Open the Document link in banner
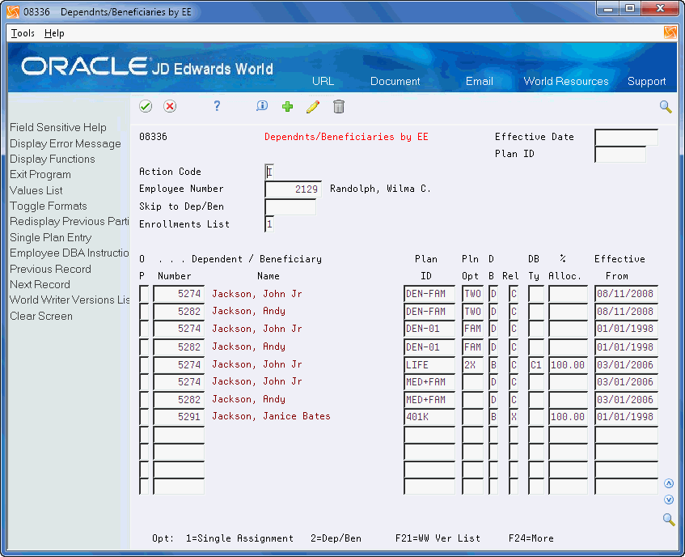Image resolution: width=685 pixels, height=557 pixels. point(395,81)
